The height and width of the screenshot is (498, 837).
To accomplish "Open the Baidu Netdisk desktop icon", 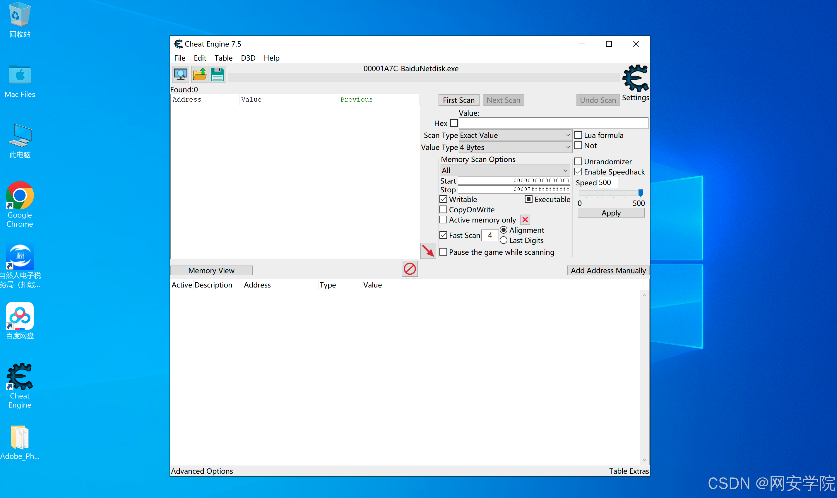I will tap(20, 316).
